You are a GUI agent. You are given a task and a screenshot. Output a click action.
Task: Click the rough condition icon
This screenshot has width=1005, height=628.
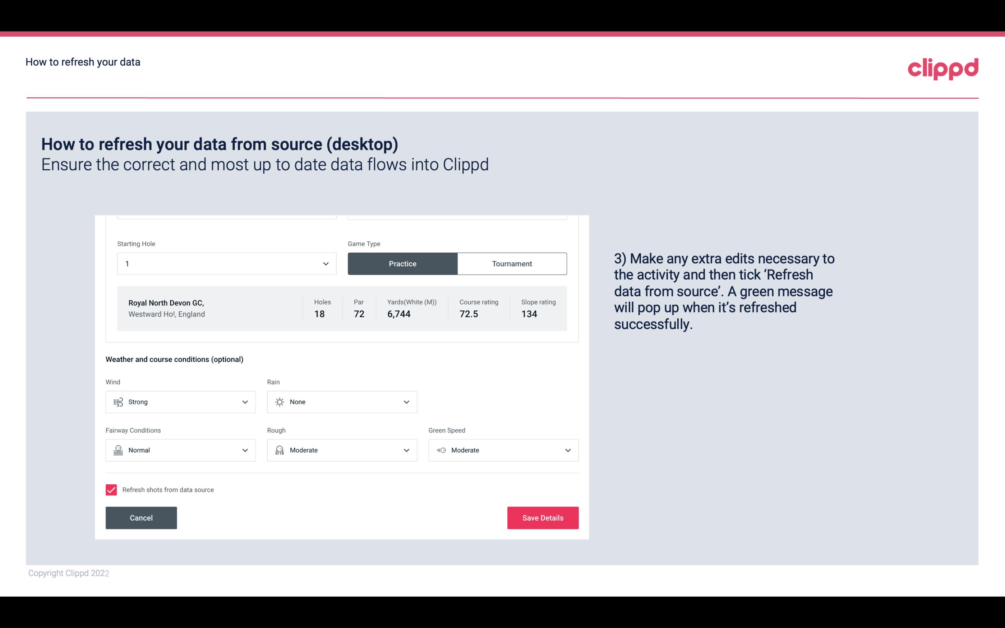point(279,450)
